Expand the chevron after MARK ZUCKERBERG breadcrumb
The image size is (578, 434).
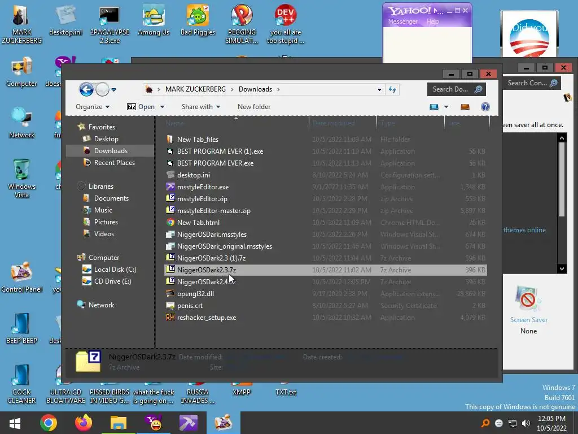[232, 89]
